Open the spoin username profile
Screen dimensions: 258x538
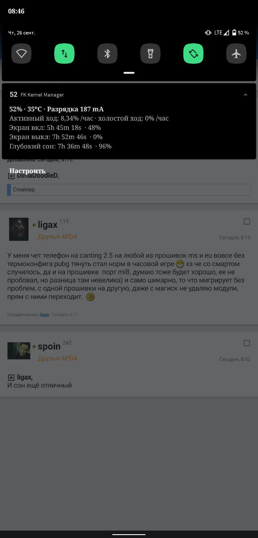(x=49, y=347)
